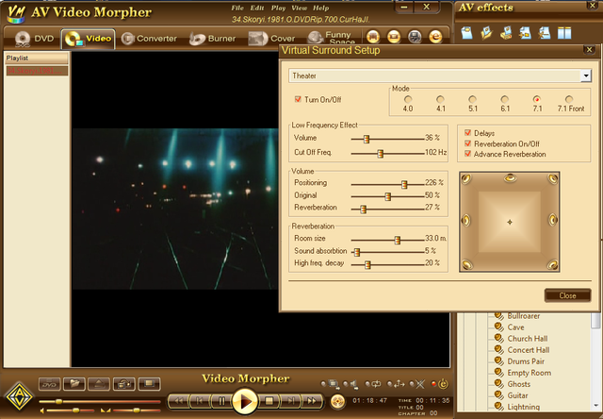Click AV effects add-effect toolbar icon
This screenshot has height=419, width=603.
coord(525,33)
